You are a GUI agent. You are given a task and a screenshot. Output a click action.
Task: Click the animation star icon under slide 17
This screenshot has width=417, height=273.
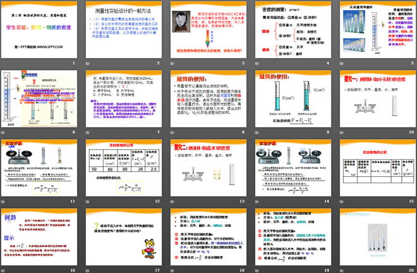[87, 270]
